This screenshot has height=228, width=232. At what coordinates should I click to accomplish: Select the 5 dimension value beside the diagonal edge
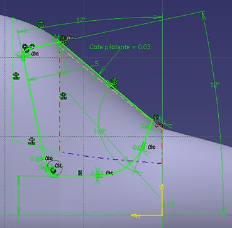click(97, 64)
